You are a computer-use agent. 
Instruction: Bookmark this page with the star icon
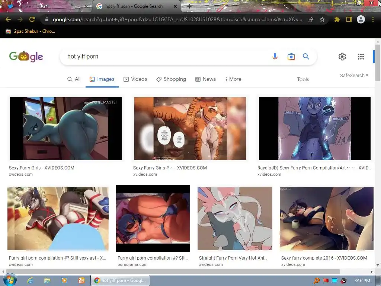click(322, 19)
